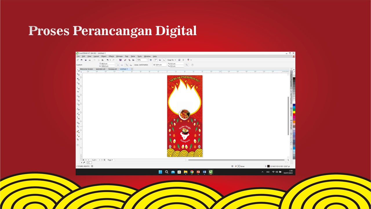Select the Crop tool in toolbox

(x=78, y=78)
